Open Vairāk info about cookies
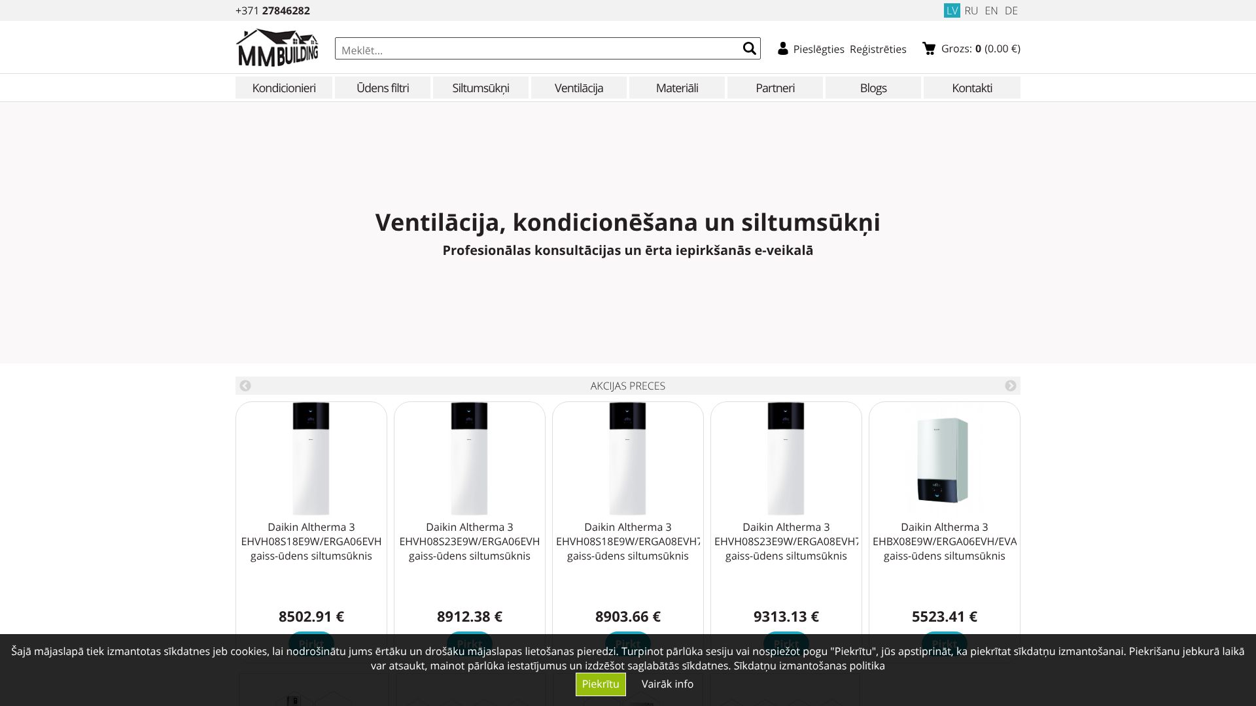 click(x=667, y=684)
